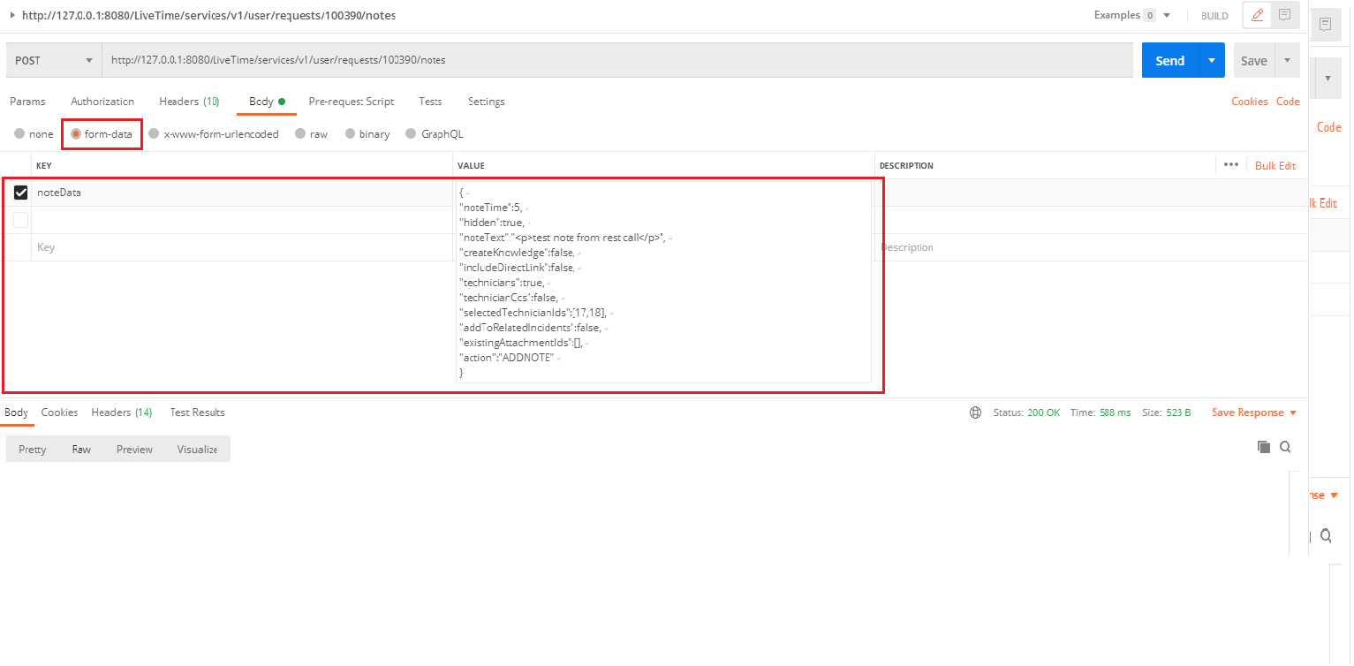Click the Bulk Edit link

[x=1275, y=165]
